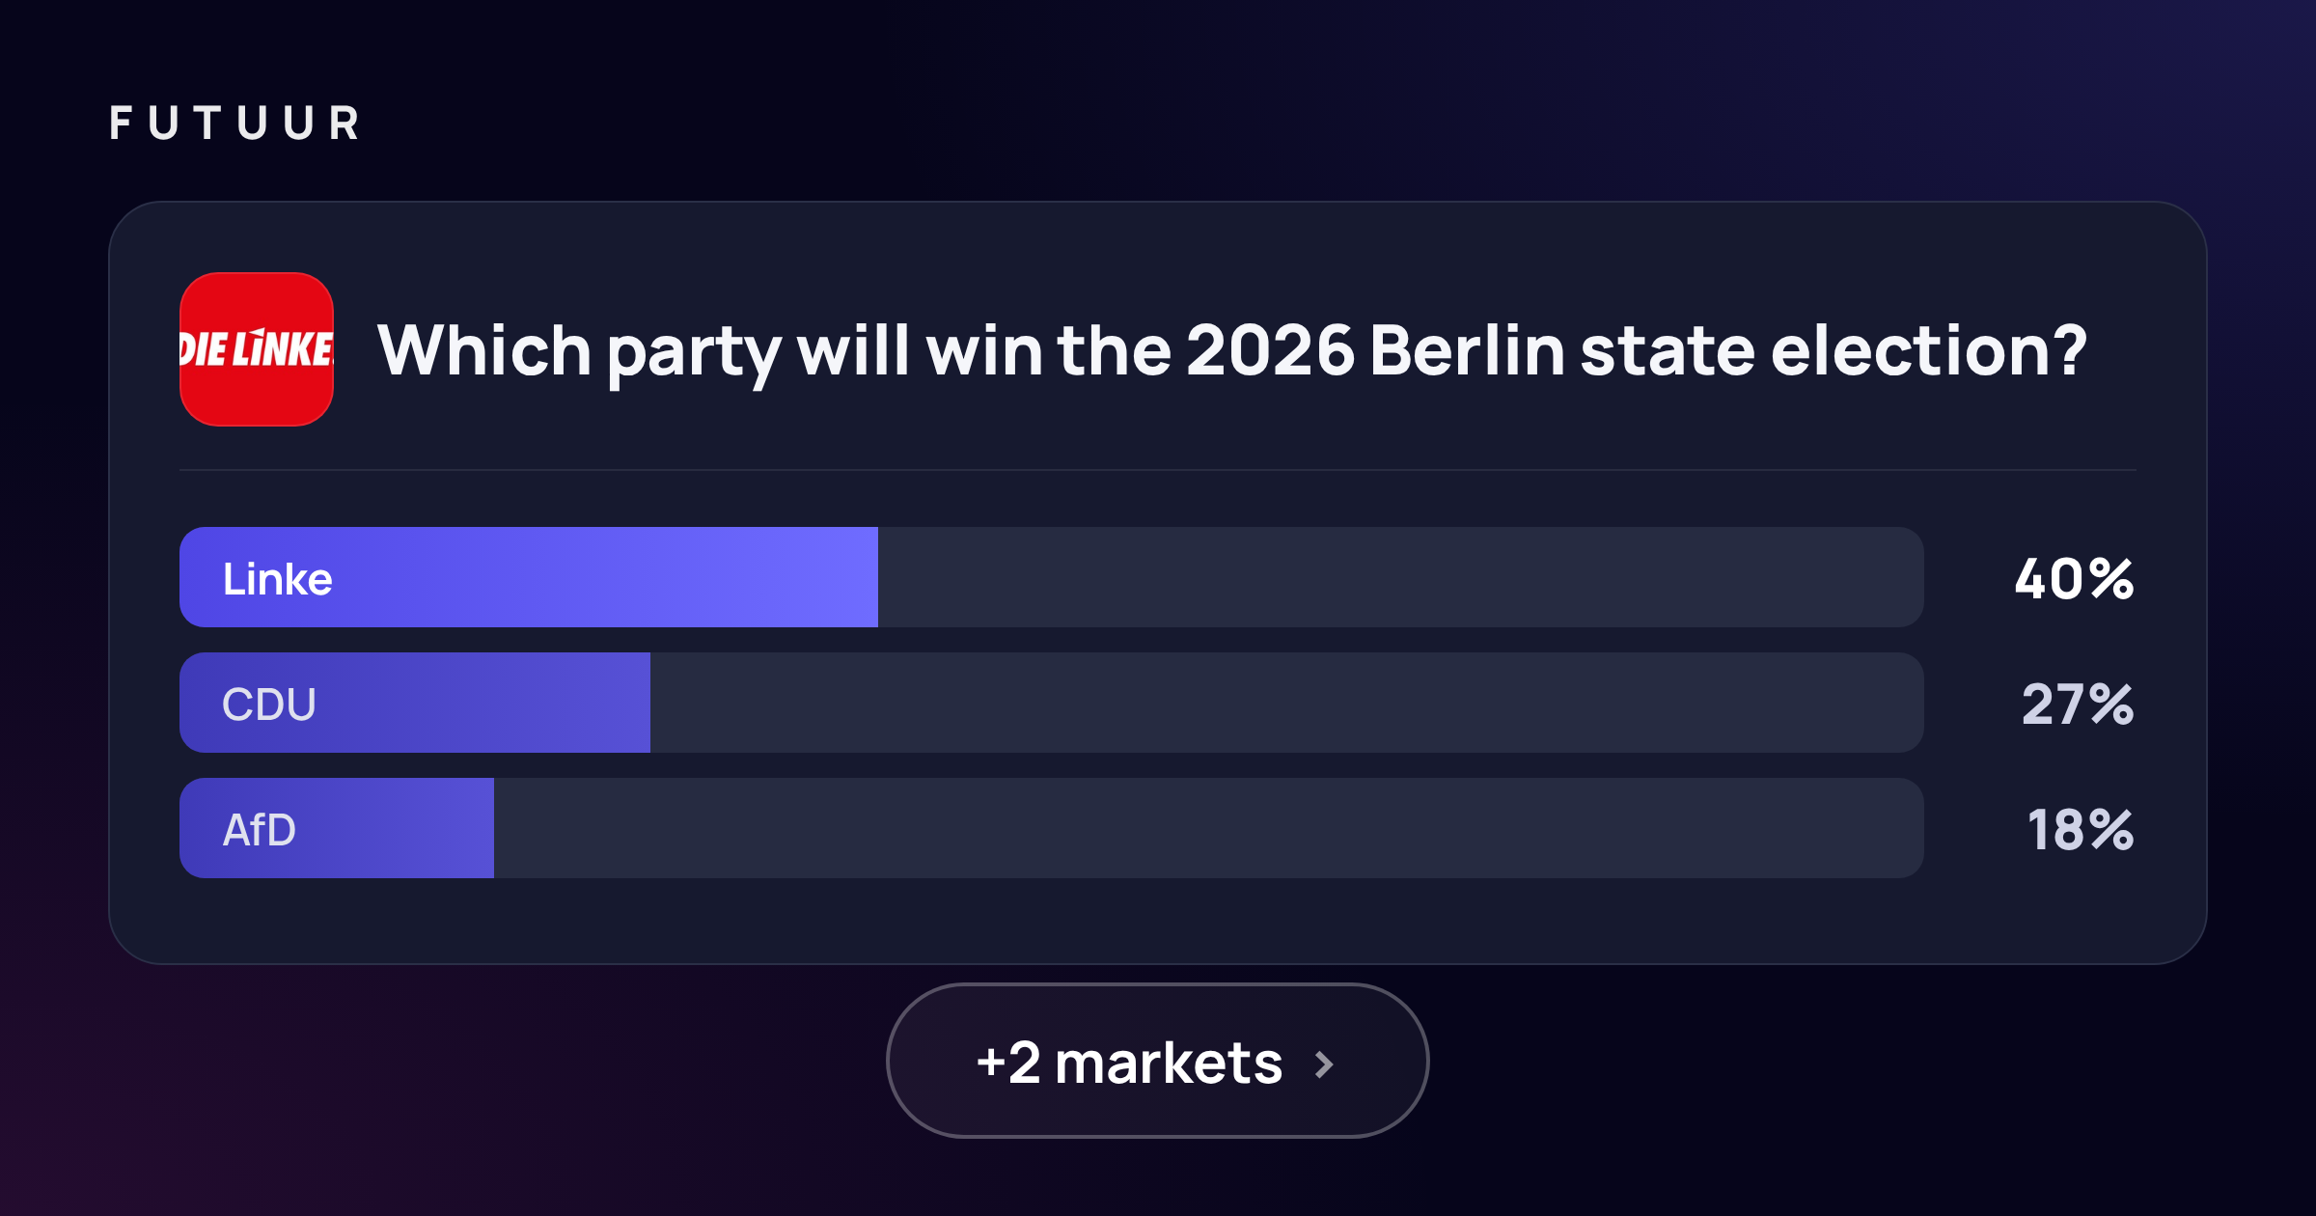This screenshot has width=2316, height=1216.
Task: Click the Die Linke party logo icon
Action: [257, 349]
